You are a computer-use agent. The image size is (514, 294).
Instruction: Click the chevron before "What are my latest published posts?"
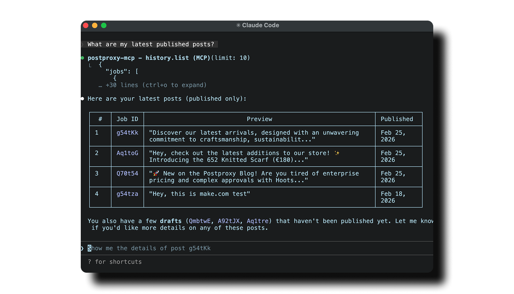click(x=82, y=44)
